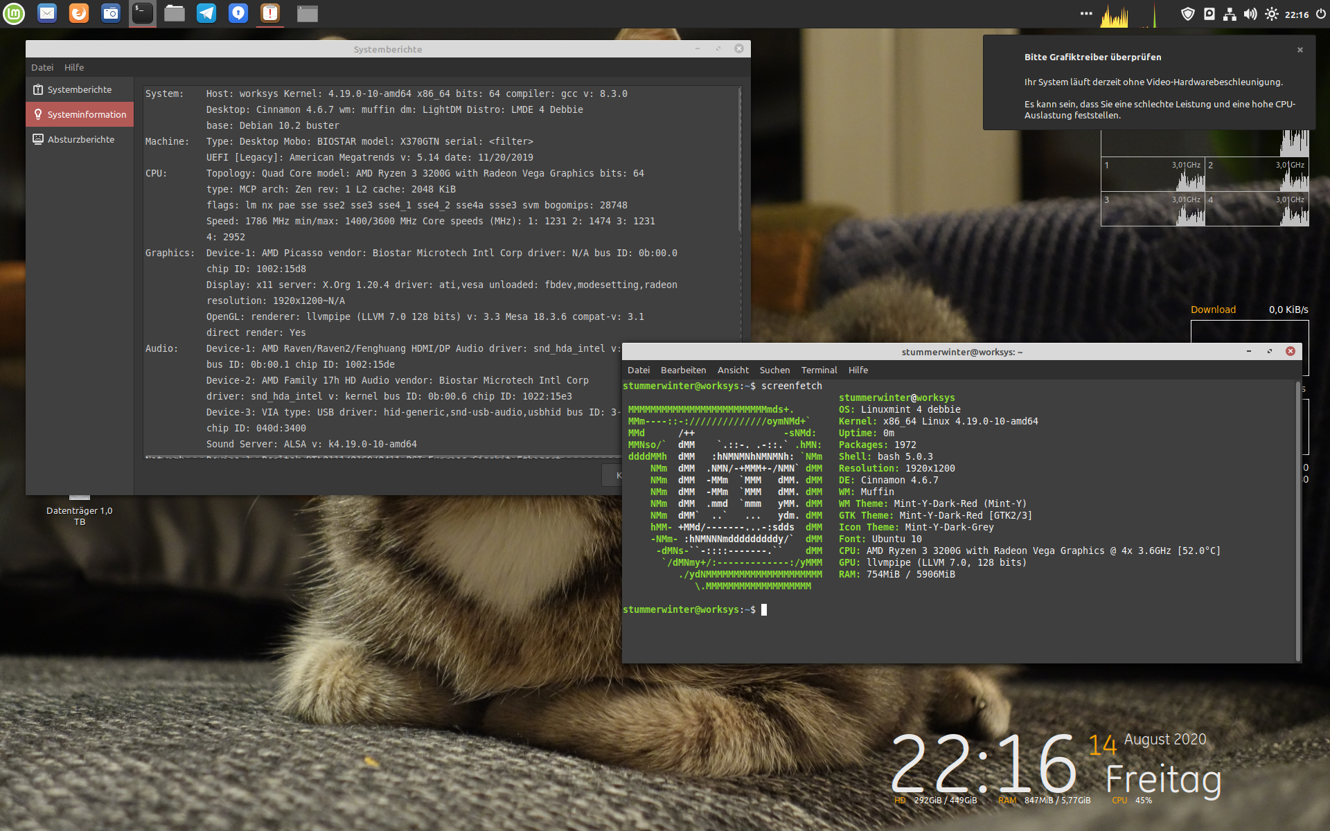Open the Telegram panel launcher
The height and width of the screenshot is (831, 1330).
click(x=206, y=13)
